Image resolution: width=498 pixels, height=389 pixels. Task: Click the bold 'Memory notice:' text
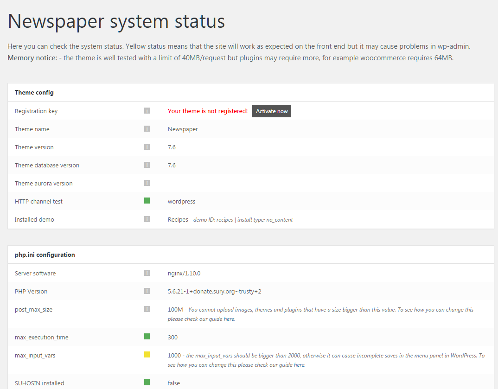(x=32, y=58)
